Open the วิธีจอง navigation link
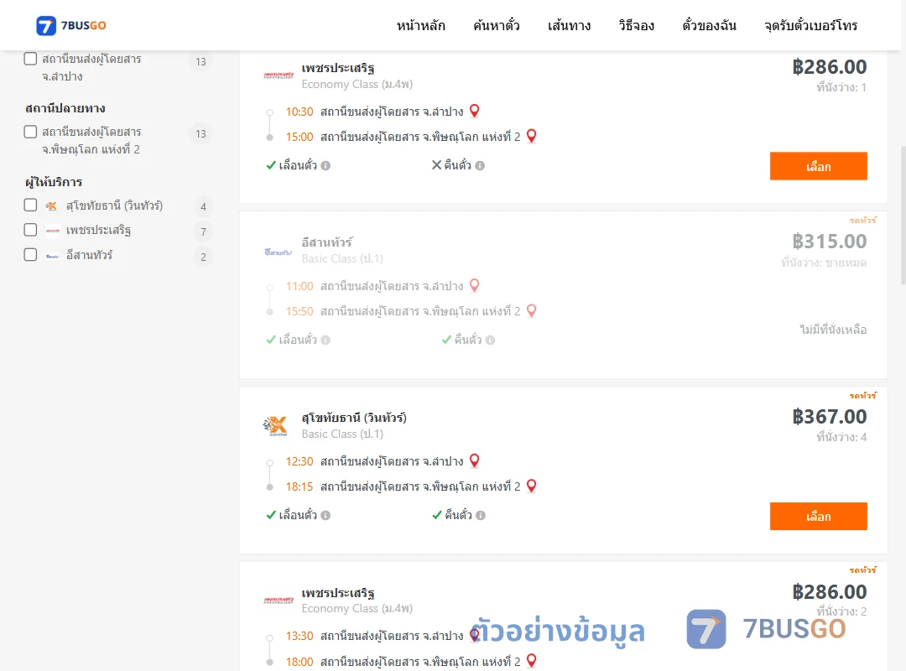Image resolution: width=906 pixels, height=671 pixels. tap(636, 25)
